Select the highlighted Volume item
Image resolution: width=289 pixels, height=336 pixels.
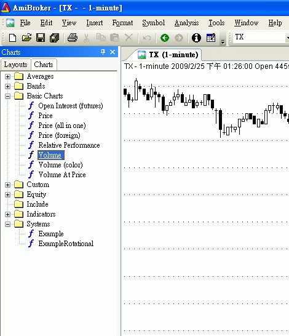pos(51,155)
